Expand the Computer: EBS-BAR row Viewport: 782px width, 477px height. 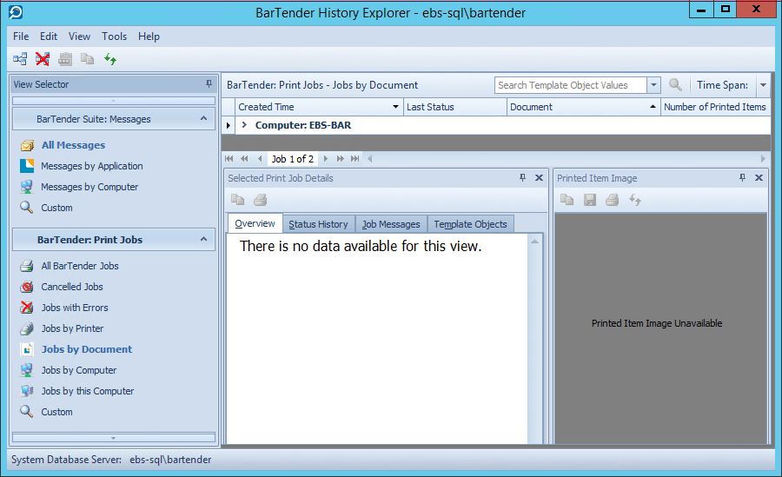(244, 125)
